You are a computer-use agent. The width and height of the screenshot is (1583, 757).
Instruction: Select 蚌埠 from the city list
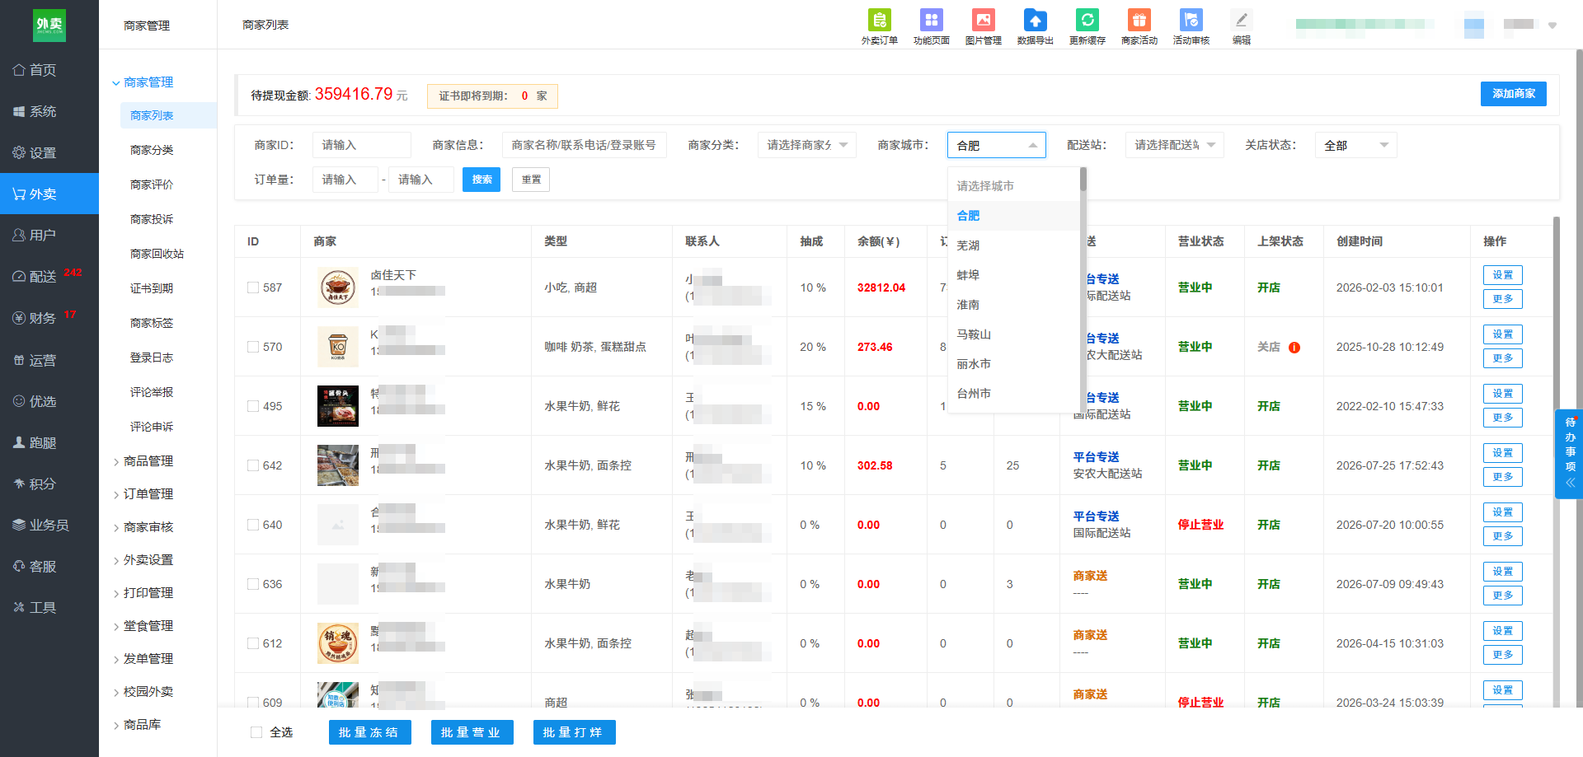(x=1014, y=275)
